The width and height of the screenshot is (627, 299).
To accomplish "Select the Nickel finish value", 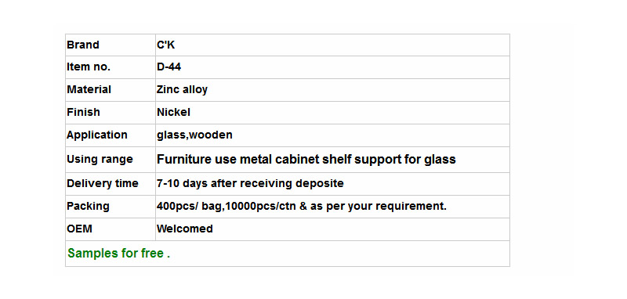I will tap(173, 112).
